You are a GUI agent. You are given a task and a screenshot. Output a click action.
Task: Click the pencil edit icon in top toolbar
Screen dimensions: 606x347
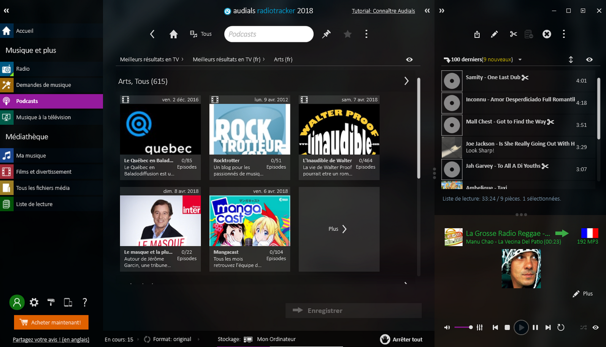pos(494,34)
